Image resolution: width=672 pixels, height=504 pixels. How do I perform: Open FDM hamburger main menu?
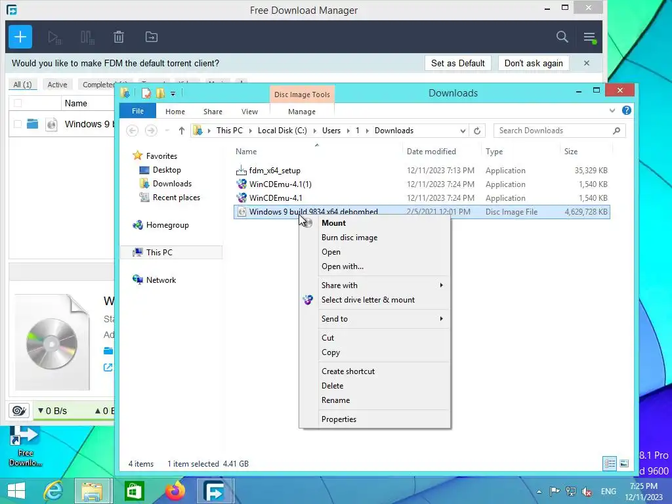tap(590, 37)
